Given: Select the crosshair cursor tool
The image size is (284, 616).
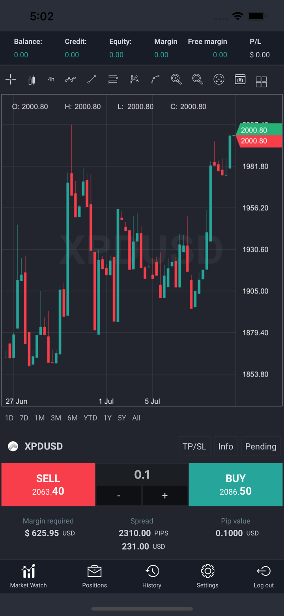Looking at the screenshot, I should [11, 79].
